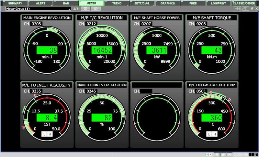259x157 pixels.
Task: Click the window icon beside grid layout
Action: (245, 8)
